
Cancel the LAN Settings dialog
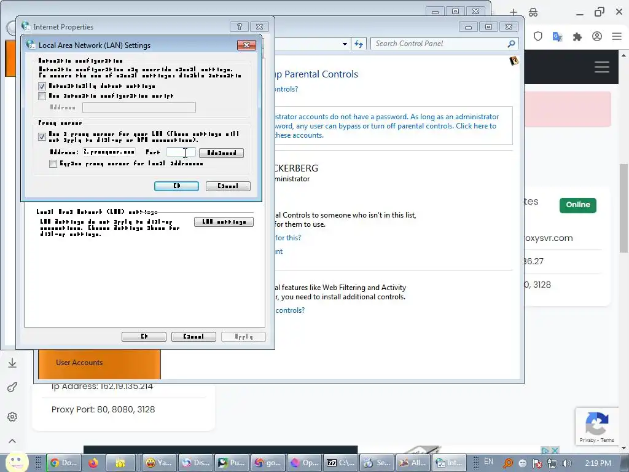pos(228,186)
